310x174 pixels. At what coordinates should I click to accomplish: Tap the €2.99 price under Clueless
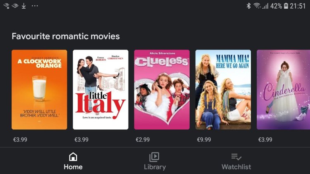click(143, 140)
